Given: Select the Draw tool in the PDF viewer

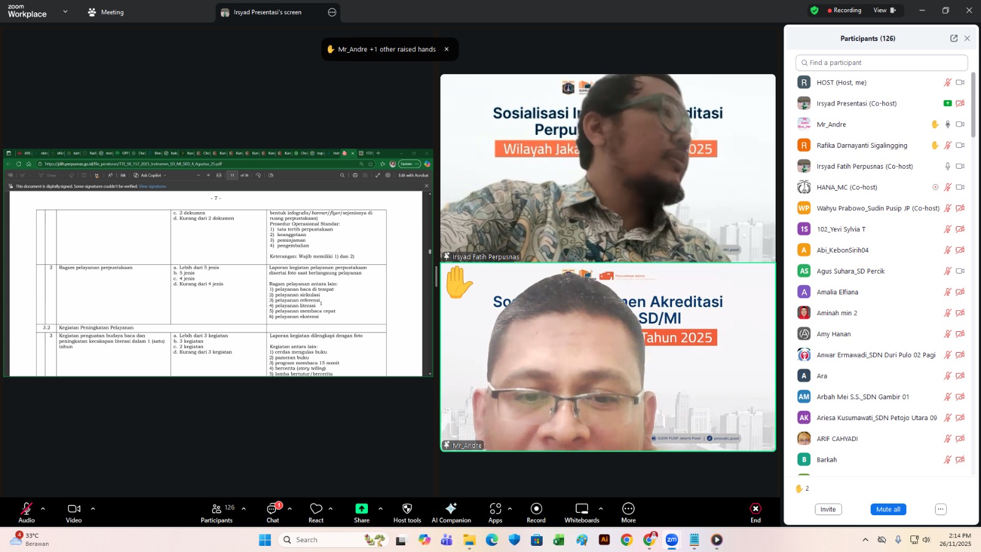Looking at the screenshot, I should (x=48, y=175).
